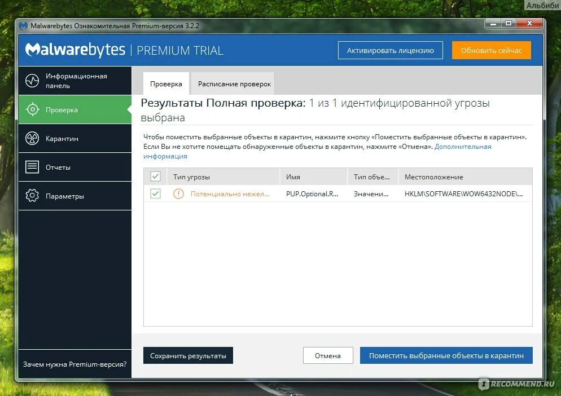Image resolution: width=561 pixels, height=396 pixels.
Task: Uncheck the PUP.Optional threat row checkbox
Action: point(155,194)
